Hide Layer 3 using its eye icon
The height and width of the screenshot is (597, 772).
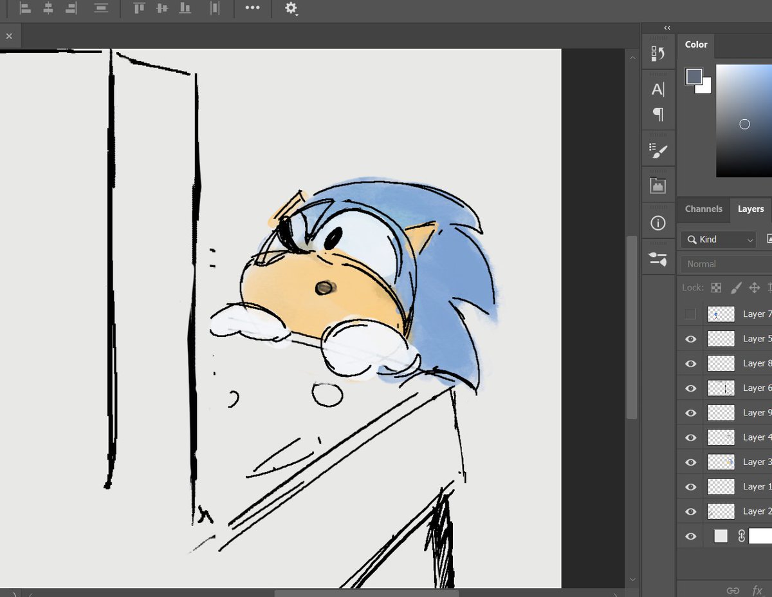click(x=690, y=462)
